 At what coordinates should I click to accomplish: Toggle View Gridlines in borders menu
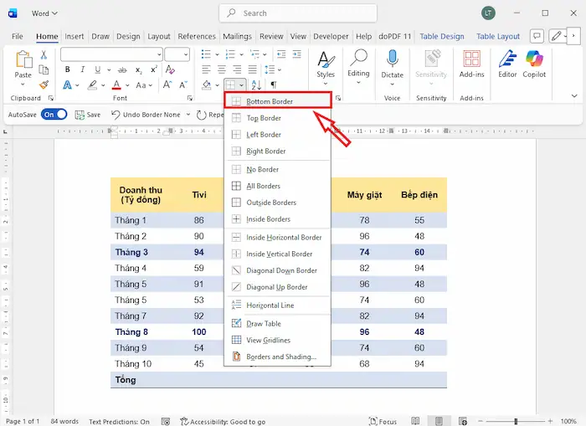point(270,340)
